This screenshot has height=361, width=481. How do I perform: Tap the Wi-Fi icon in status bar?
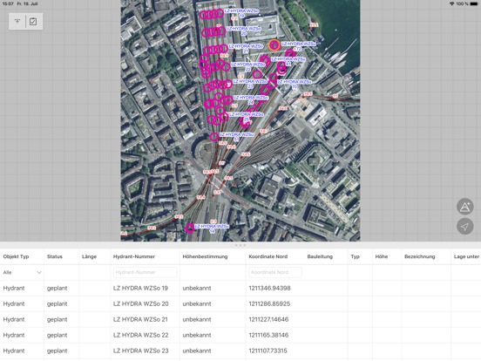pyautogui.click(x=452, y=3)
